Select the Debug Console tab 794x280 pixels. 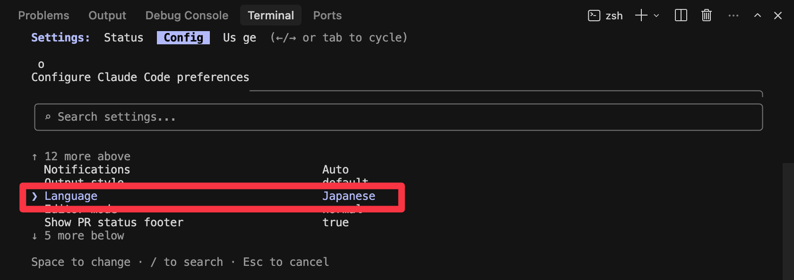click(x=187, y=16)
